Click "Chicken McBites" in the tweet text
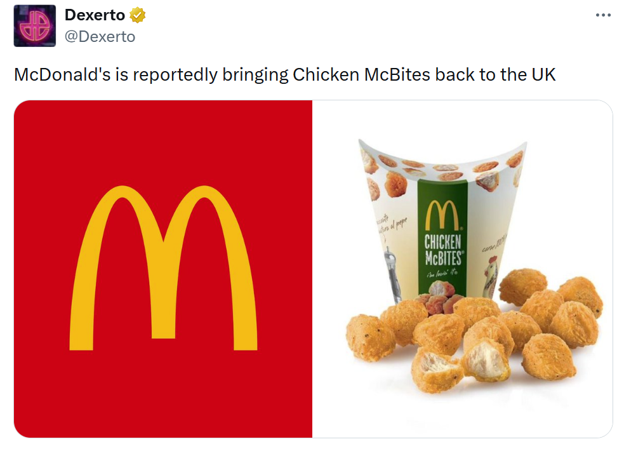This screenshot has height=458, width=617. (361, 74)
